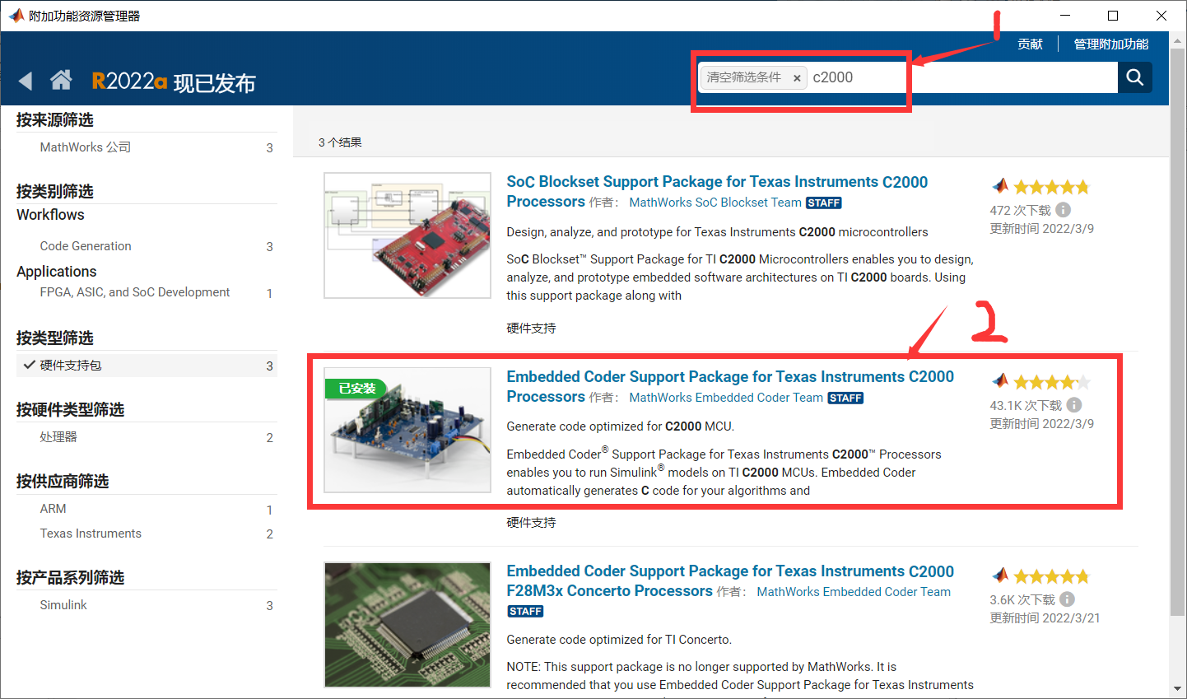
Task: Click the four-star rating of C2000 Processors package
Action: click(1052, 382)
